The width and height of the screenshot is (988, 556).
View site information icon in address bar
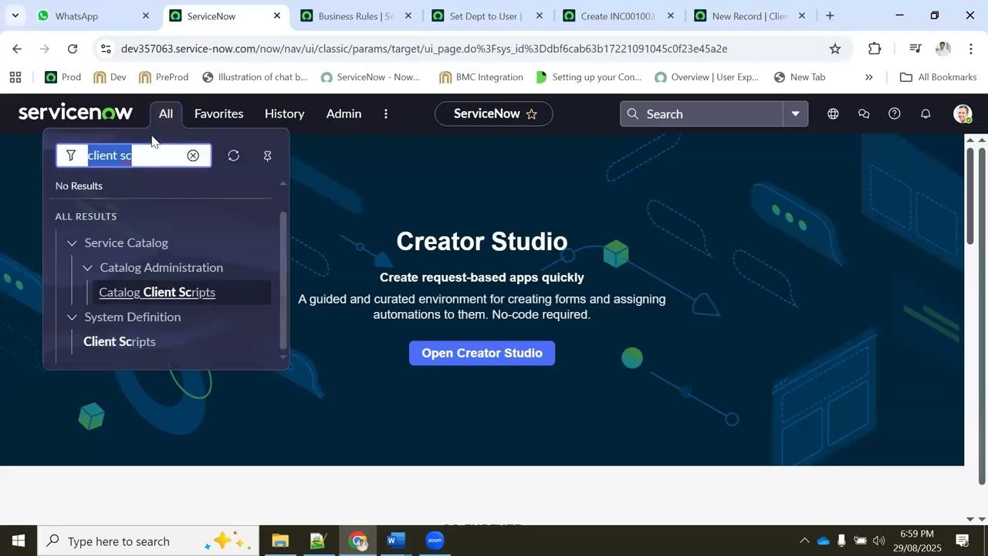(x=106, y=49)
